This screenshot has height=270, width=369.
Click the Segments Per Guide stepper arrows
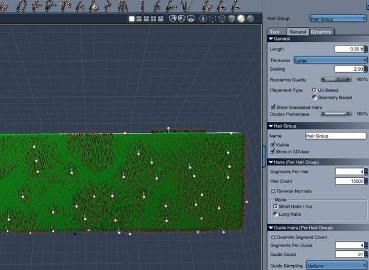(366, 245)
